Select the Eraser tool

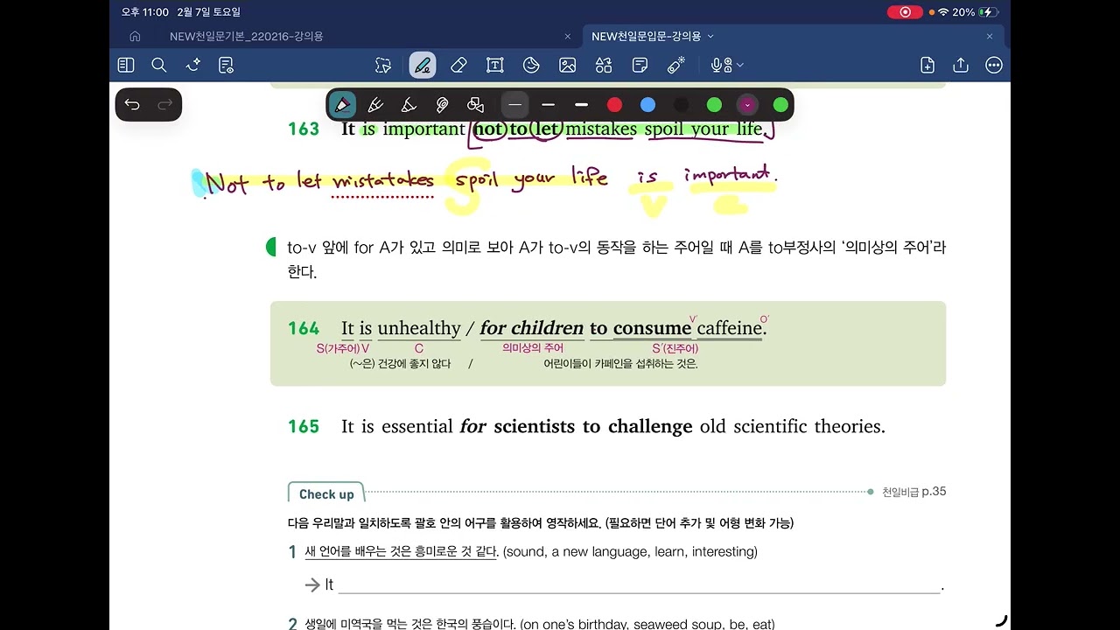coord(458,65)
